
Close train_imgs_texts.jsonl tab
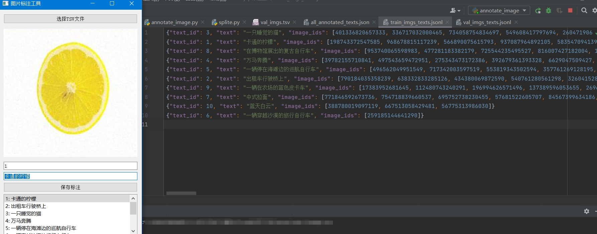coord(447,22)
